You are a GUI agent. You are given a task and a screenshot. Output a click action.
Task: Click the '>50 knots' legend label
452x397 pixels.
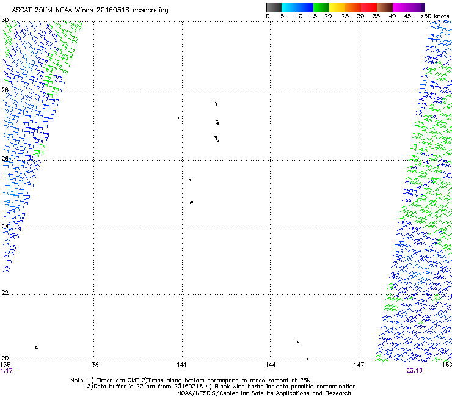coord(434,16)
